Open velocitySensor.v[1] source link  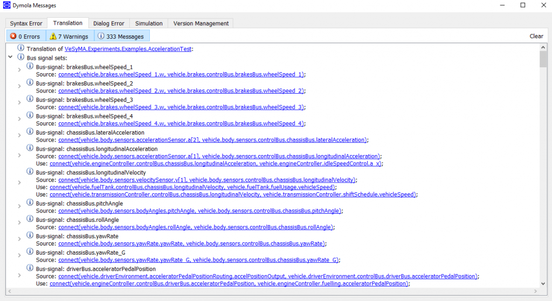tap(206, 180)
